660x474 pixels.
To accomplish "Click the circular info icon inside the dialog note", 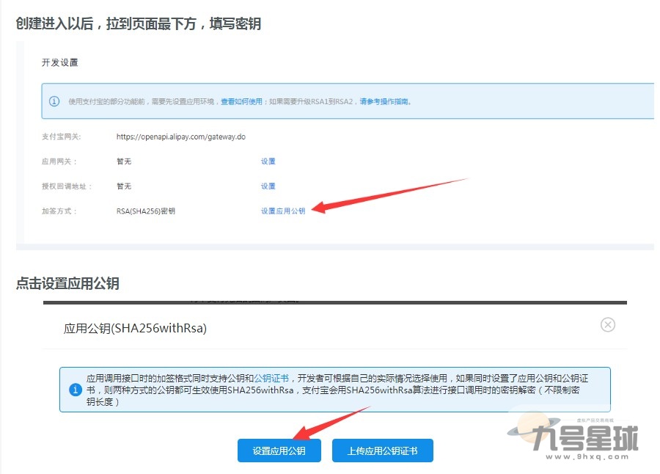I will pos(76,390).
